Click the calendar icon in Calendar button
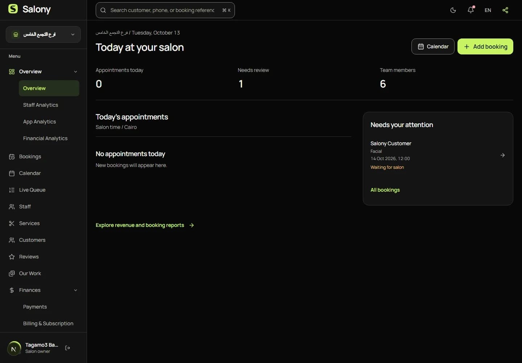Image resolution: width=522 pixels, height=363 pixels. pos(421,46)
